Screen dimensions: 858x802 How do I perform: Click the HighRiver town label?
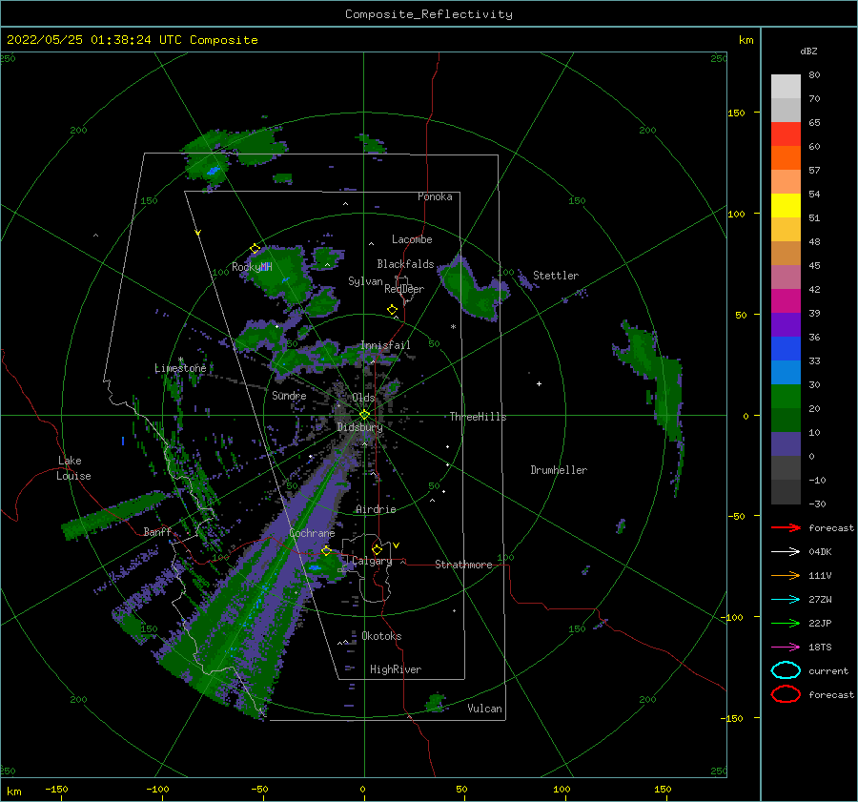(x=396, y=669)
